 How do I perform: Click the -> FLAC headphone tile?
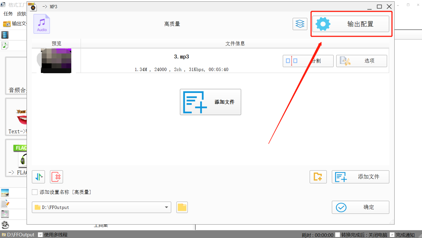[x=16, y=158]
